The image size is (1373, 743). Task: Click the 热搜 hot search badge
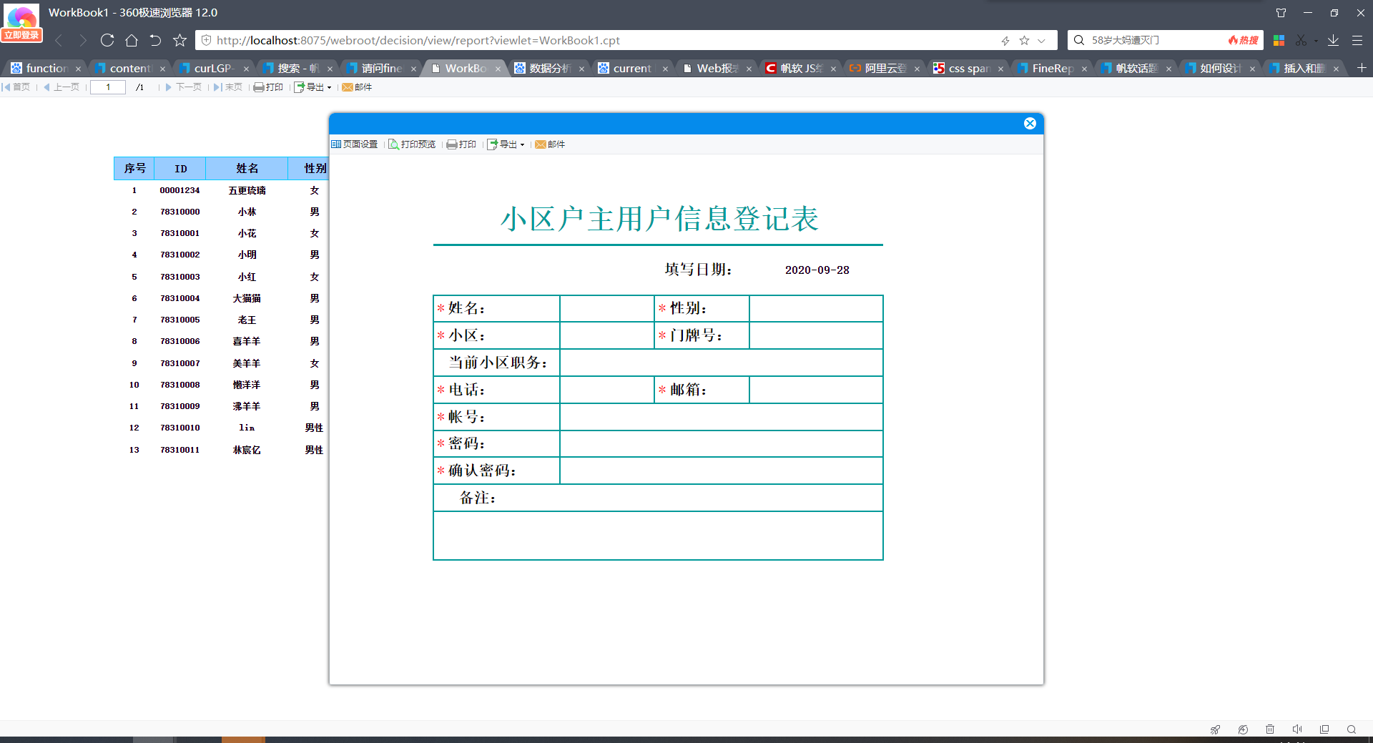(x=1244, y=40)
